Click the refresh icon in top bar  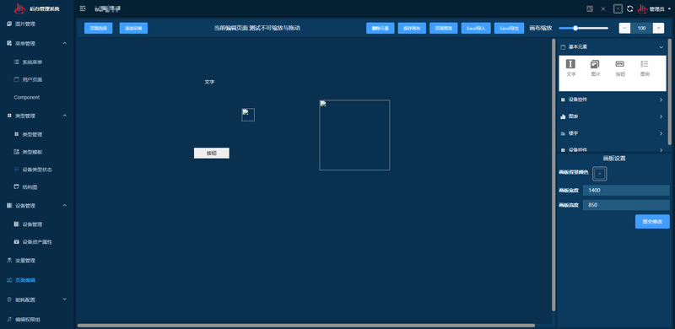tap(629, 8)
